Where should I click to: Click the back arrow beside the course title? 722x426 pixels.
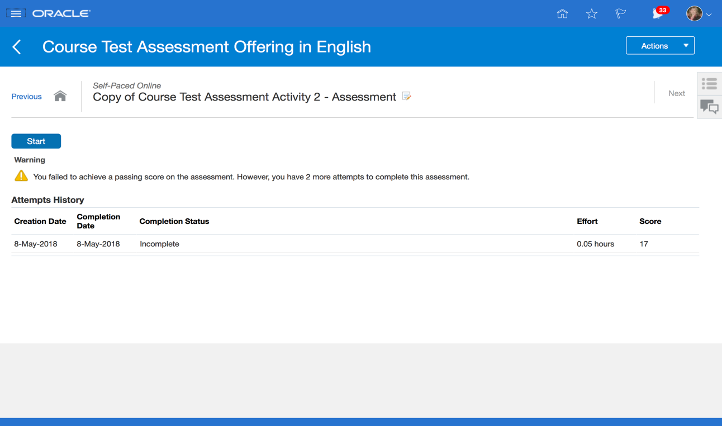pyautogui.click(x=17, y=47)
